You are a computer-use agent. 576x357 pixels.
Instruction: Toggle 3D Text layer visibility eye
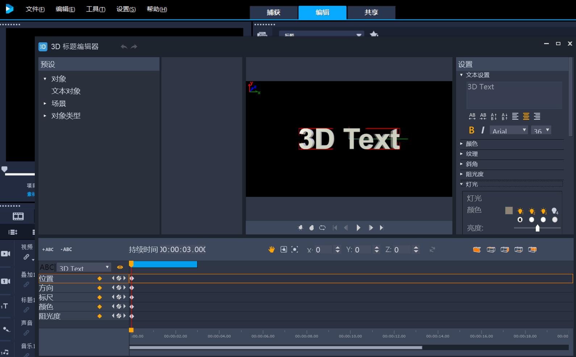120,267
